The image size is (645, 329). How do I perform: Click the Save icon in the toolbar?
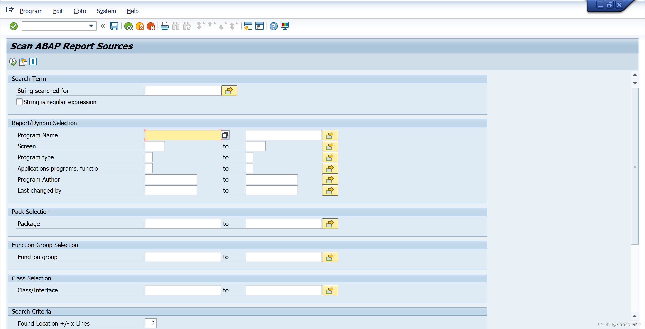tap(115, 26)
